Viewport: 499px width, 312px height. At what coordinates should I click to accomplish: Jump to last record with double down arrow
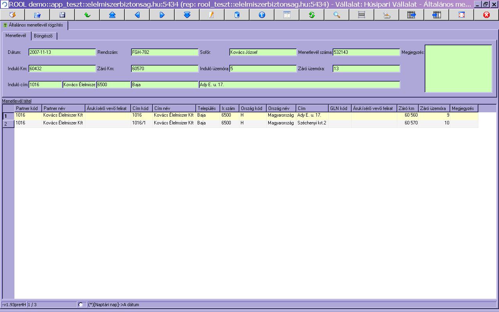pos(187,15)
